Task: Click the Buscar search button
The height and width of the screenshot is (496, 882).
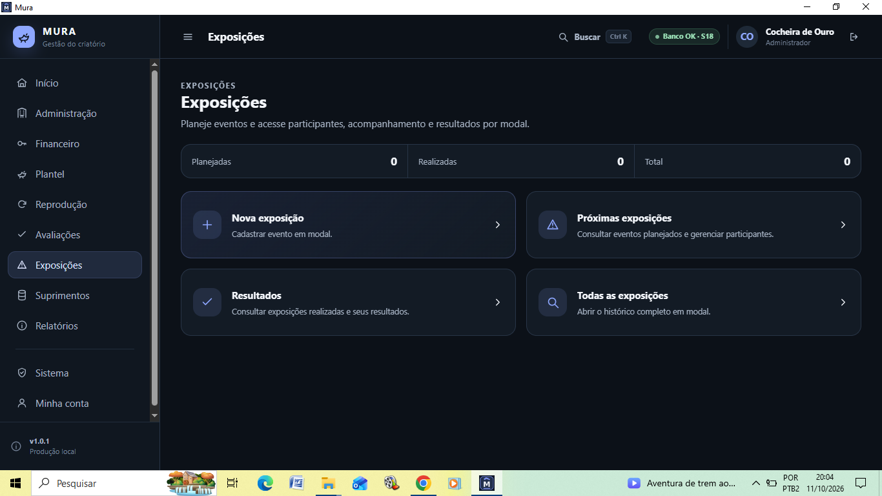Action: click(x=595, y=37)
